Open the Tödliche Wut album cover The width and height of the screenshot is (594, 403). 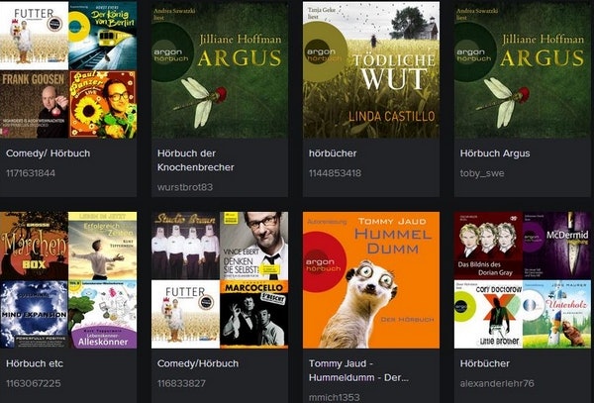point(371,69)
